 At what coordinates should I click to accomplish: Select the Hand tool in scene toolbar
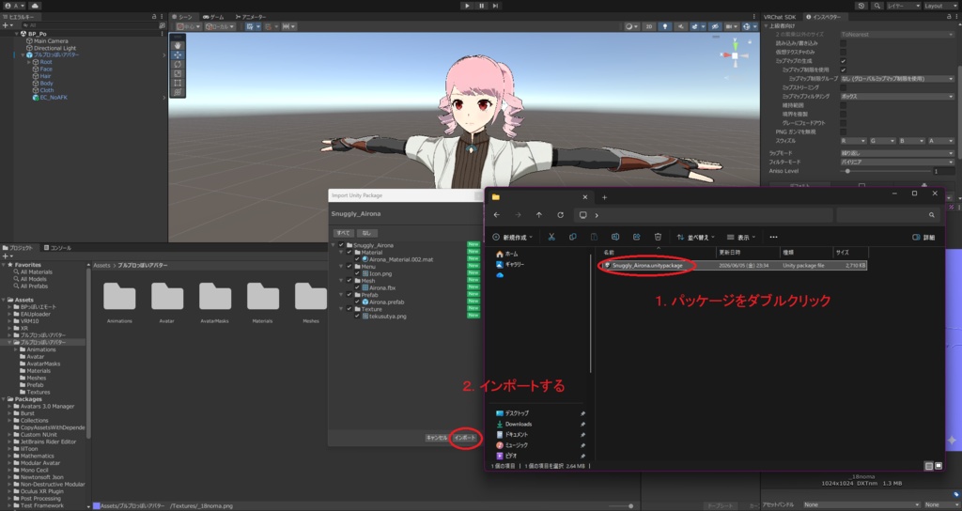(178, 45)
